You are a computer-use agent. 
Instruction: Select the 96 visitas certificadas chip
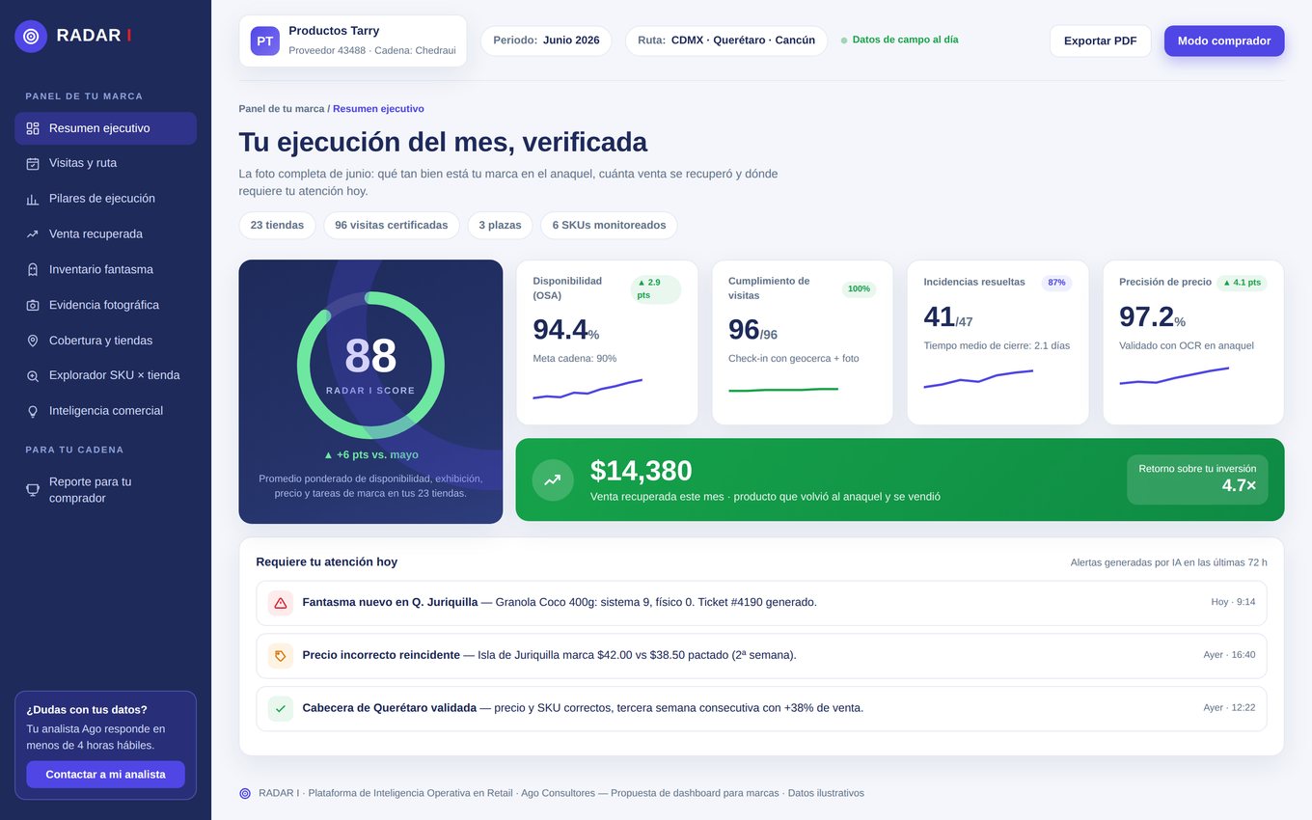pos(392,226)
